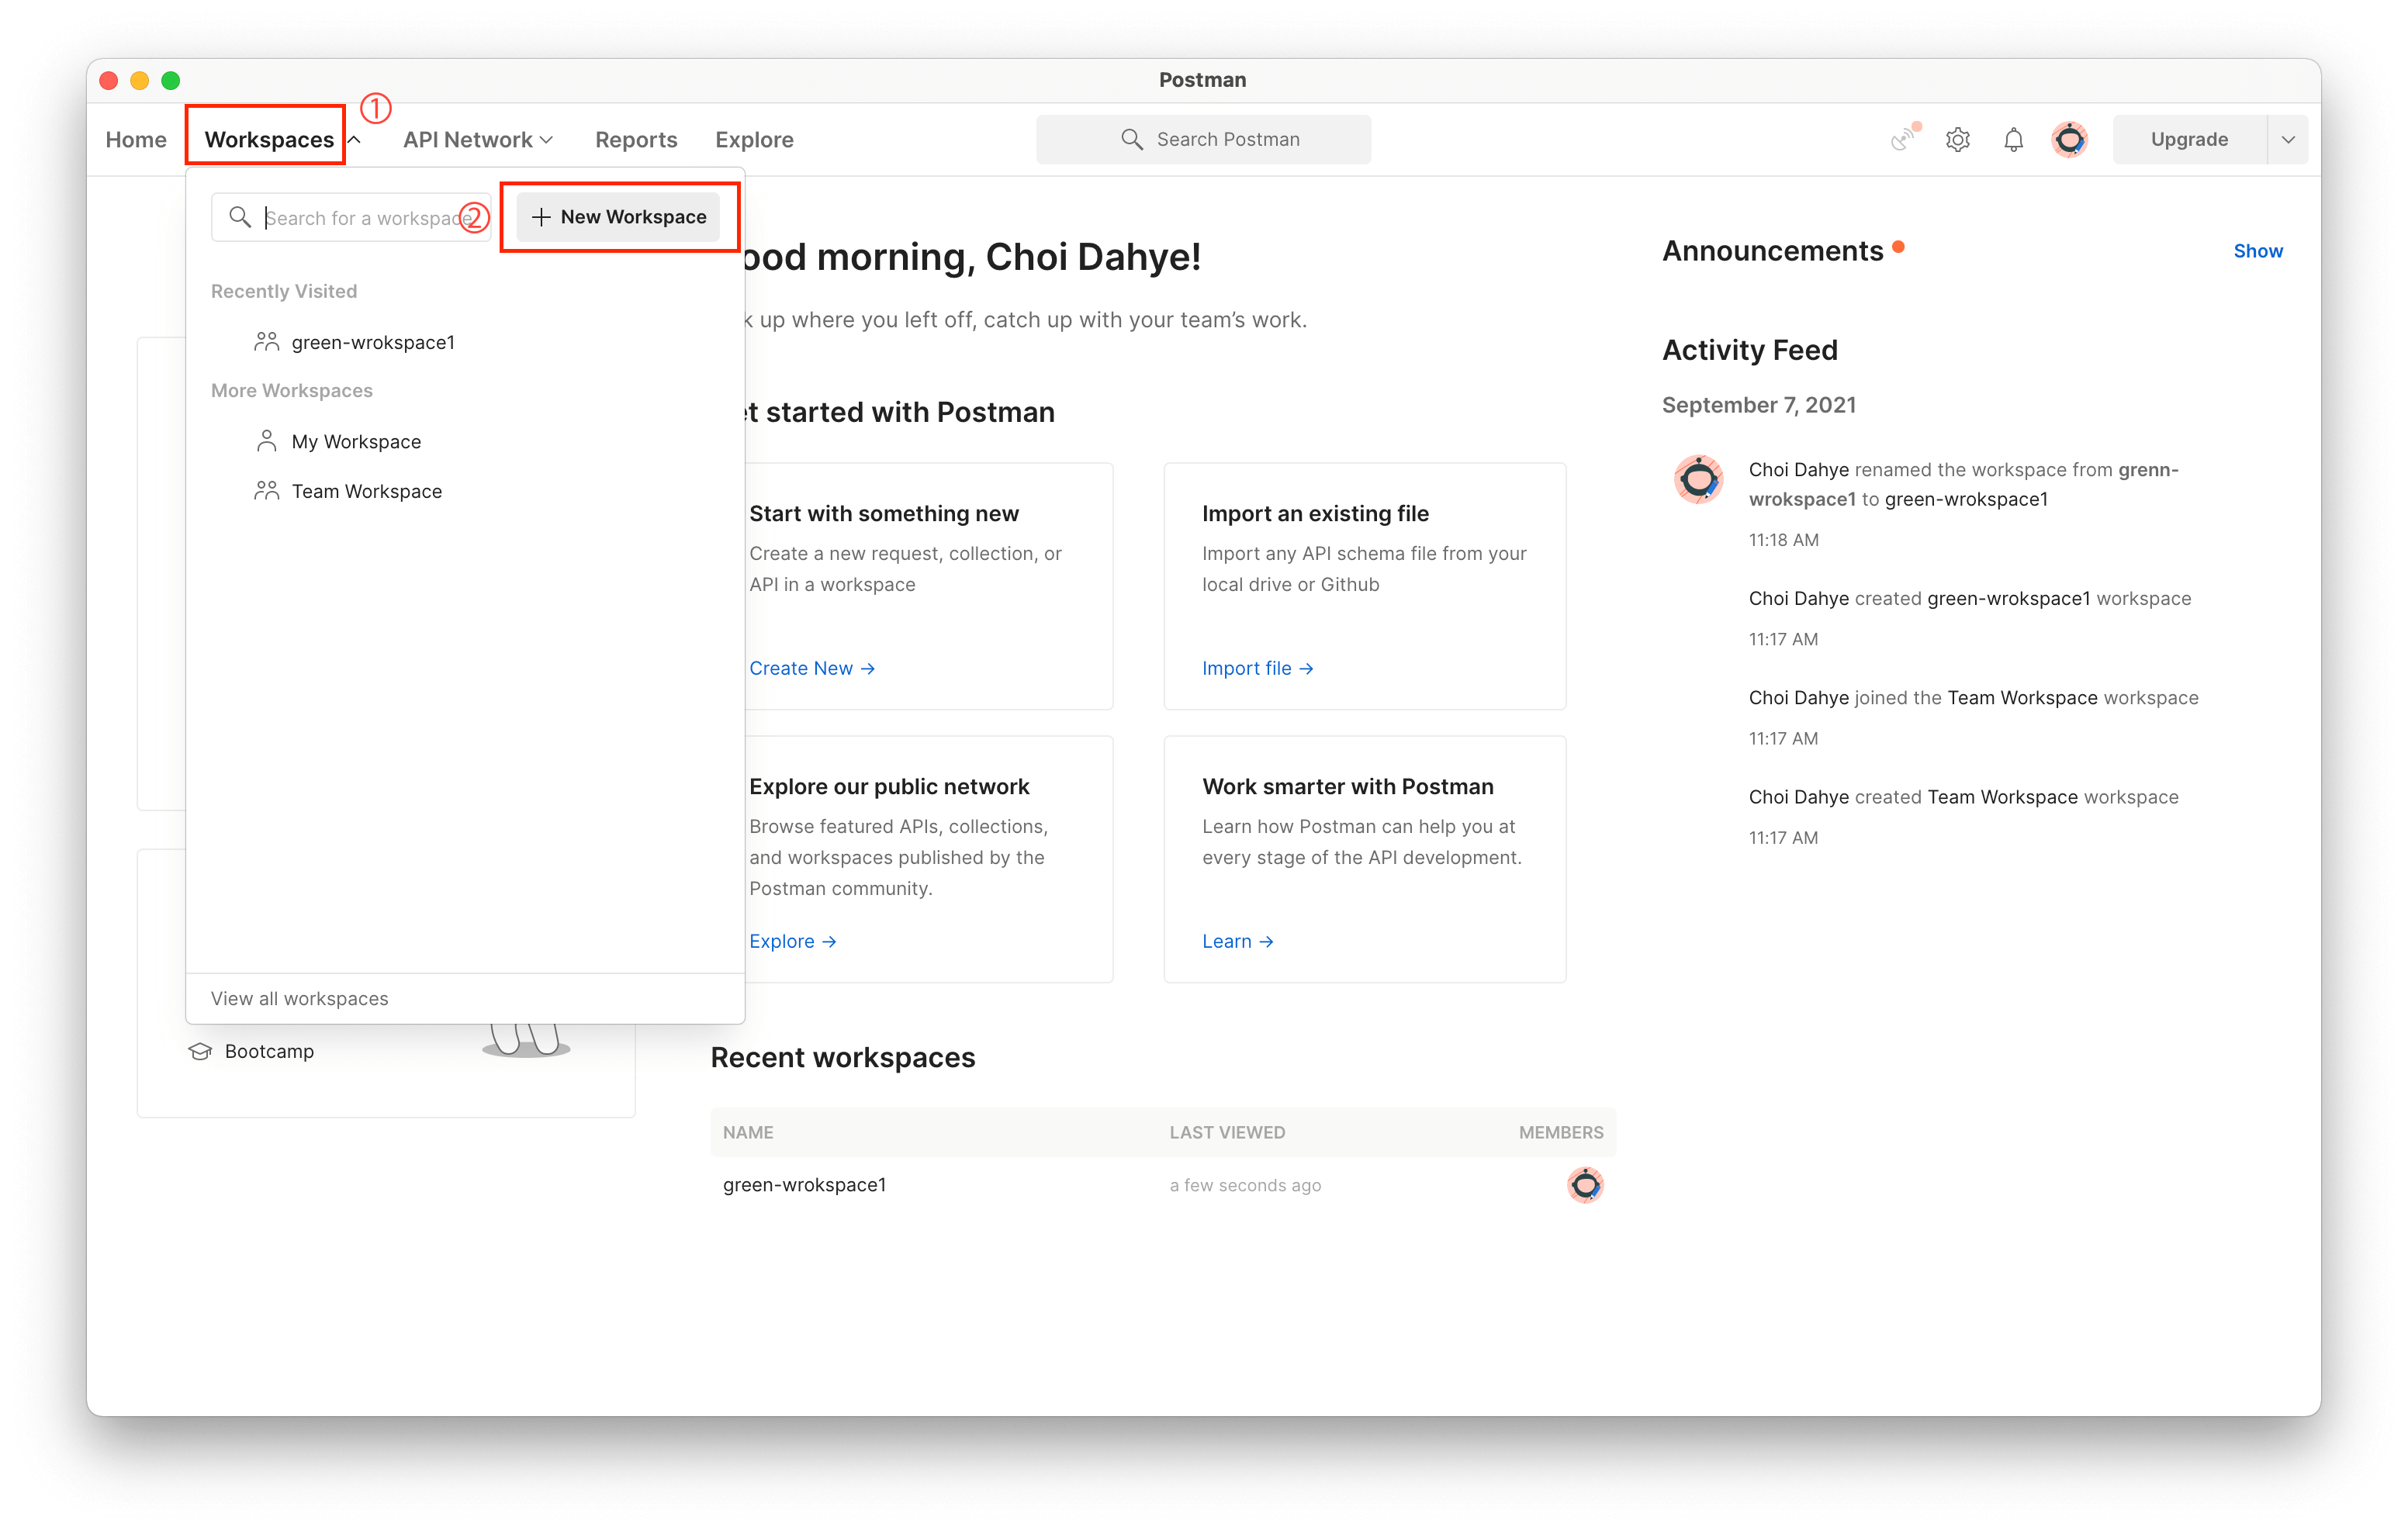Screen dimensions: 2408x1531
Task: Click the 'Recently Visited' section label
Action: (x=283, y=291)
